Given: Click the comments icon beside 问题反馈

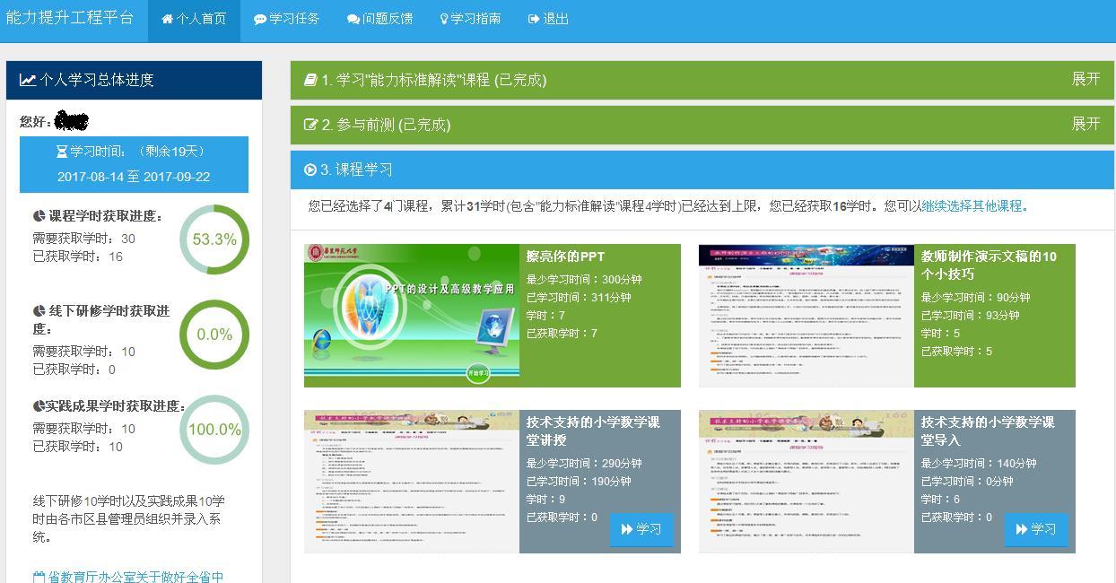Looking at the screenshot, I should pos(353,19).
